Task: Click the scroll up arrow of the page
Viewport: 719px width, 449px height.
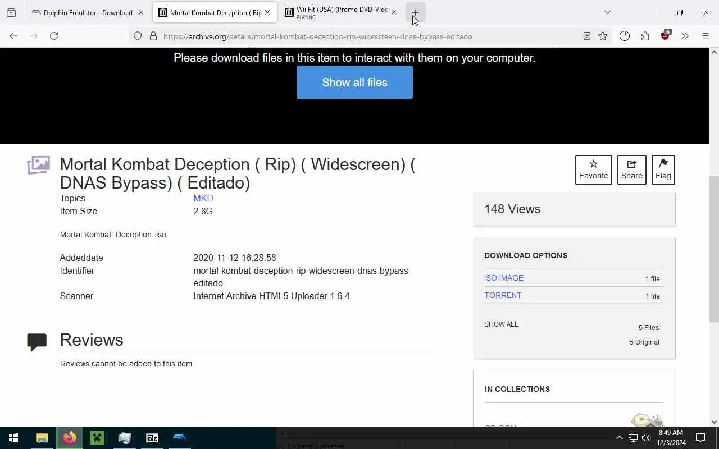Action: 714,52
